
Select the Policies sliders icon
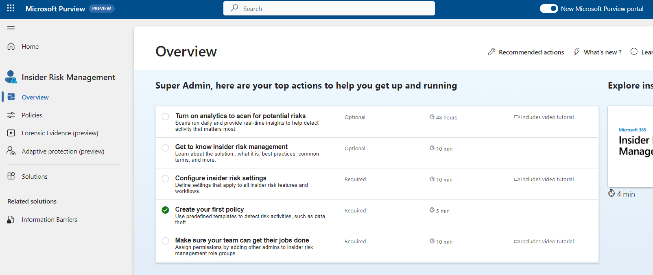tap(11, 115)
